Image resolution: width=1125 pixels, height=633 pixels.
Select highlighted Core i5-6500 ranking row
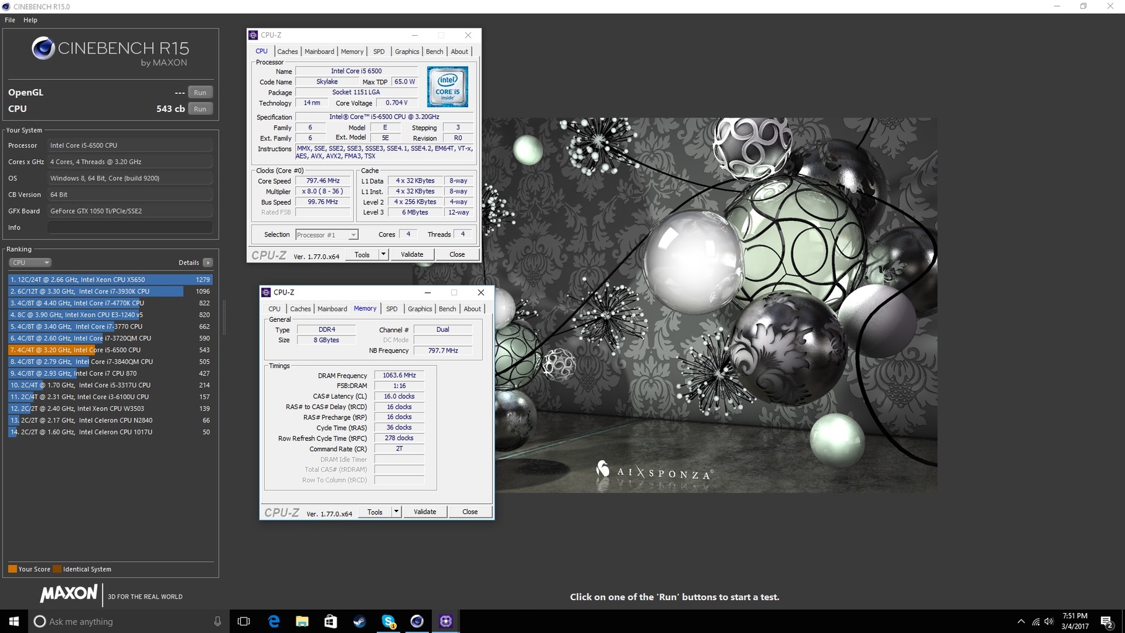pyautogui.click(x=110, y=350)
